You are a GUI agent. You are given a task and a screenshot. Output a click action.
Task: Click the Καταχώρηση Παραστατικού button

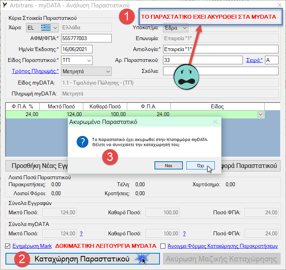click(x=82, y=259)
